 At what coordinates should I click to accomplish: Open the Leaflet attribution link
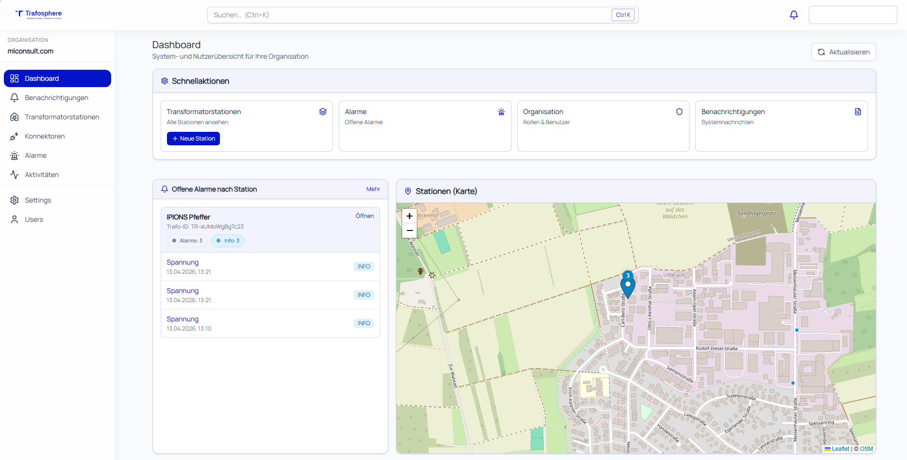pos(840,449)
